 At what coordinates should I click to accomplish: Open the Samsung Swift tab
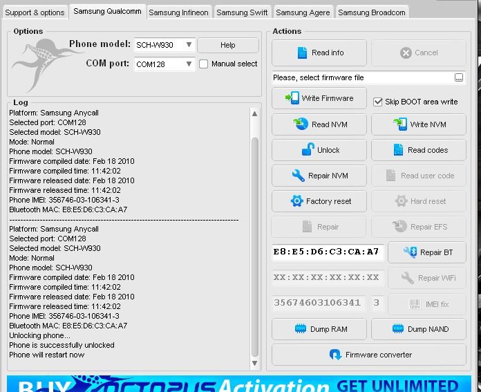click(x=242, y=12)
